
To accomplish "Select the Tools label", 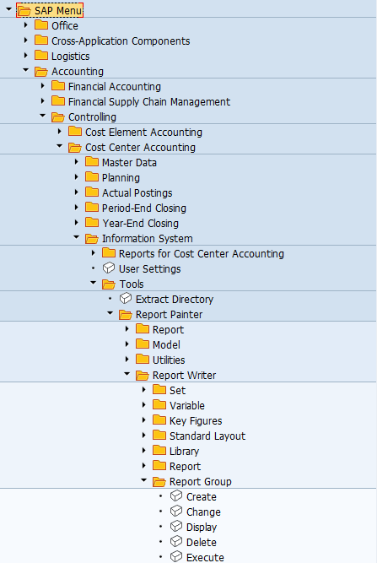I will (132, 284).
